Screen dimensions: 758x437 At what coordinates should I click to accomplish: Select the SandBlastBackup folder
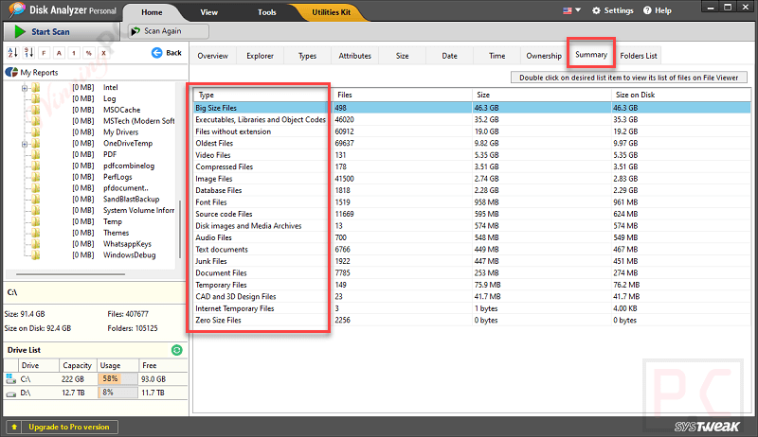131,200
